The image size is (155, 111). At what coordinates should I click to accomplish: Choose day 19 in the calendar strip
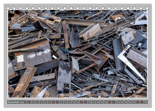102,102
